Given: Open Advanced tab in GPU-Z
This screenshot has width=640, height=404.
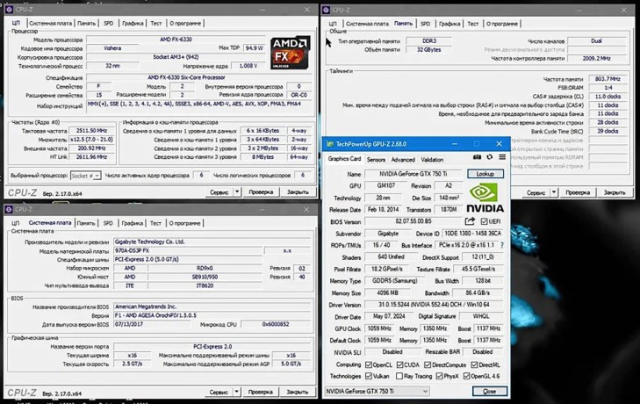Looking at the screenshot, I should click(x=403, y=160).
